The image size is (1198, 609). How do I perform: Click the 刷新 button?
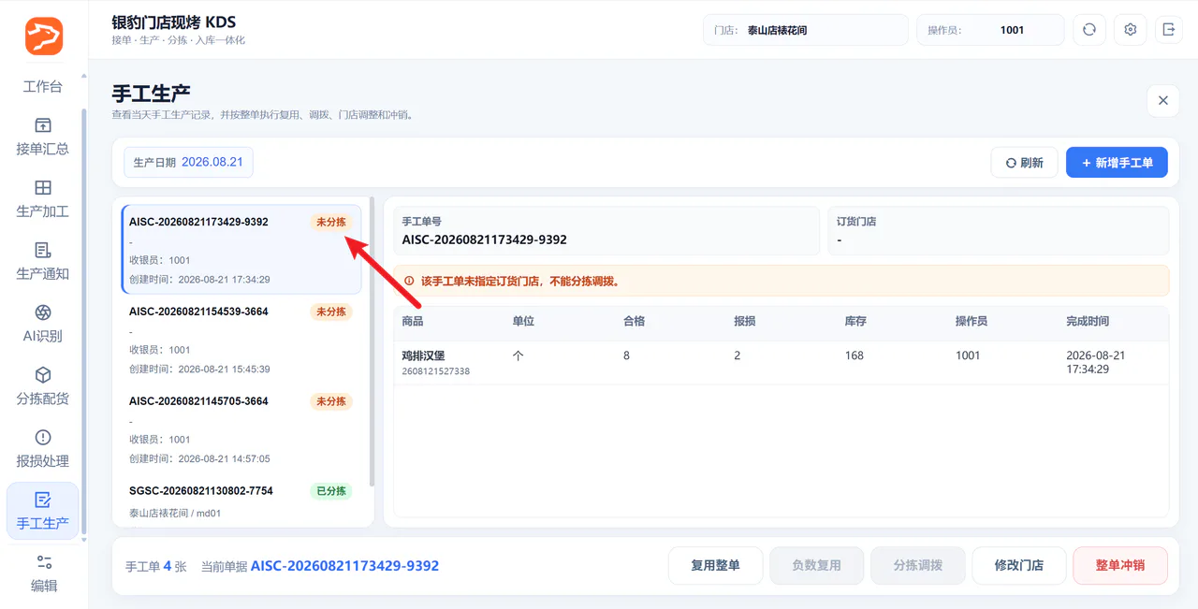coord(1025,163)
